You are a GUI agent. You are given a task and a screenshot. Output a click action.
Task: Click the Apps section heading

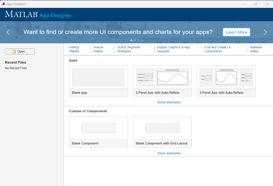point(73,60)
